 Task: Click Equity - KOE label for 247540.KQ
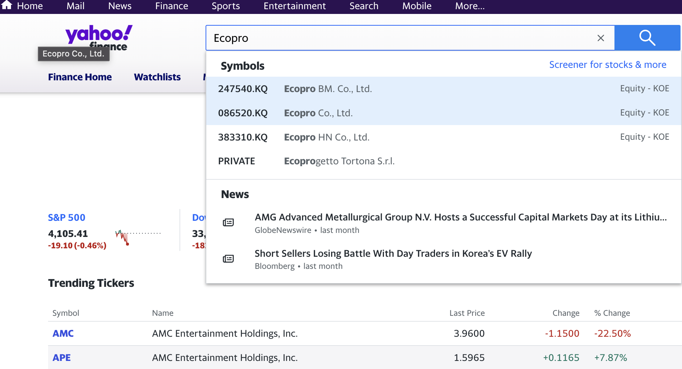point(645,88)
